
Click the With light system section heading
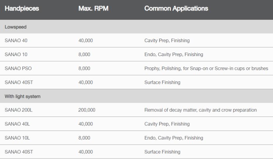tap(23, 96)
